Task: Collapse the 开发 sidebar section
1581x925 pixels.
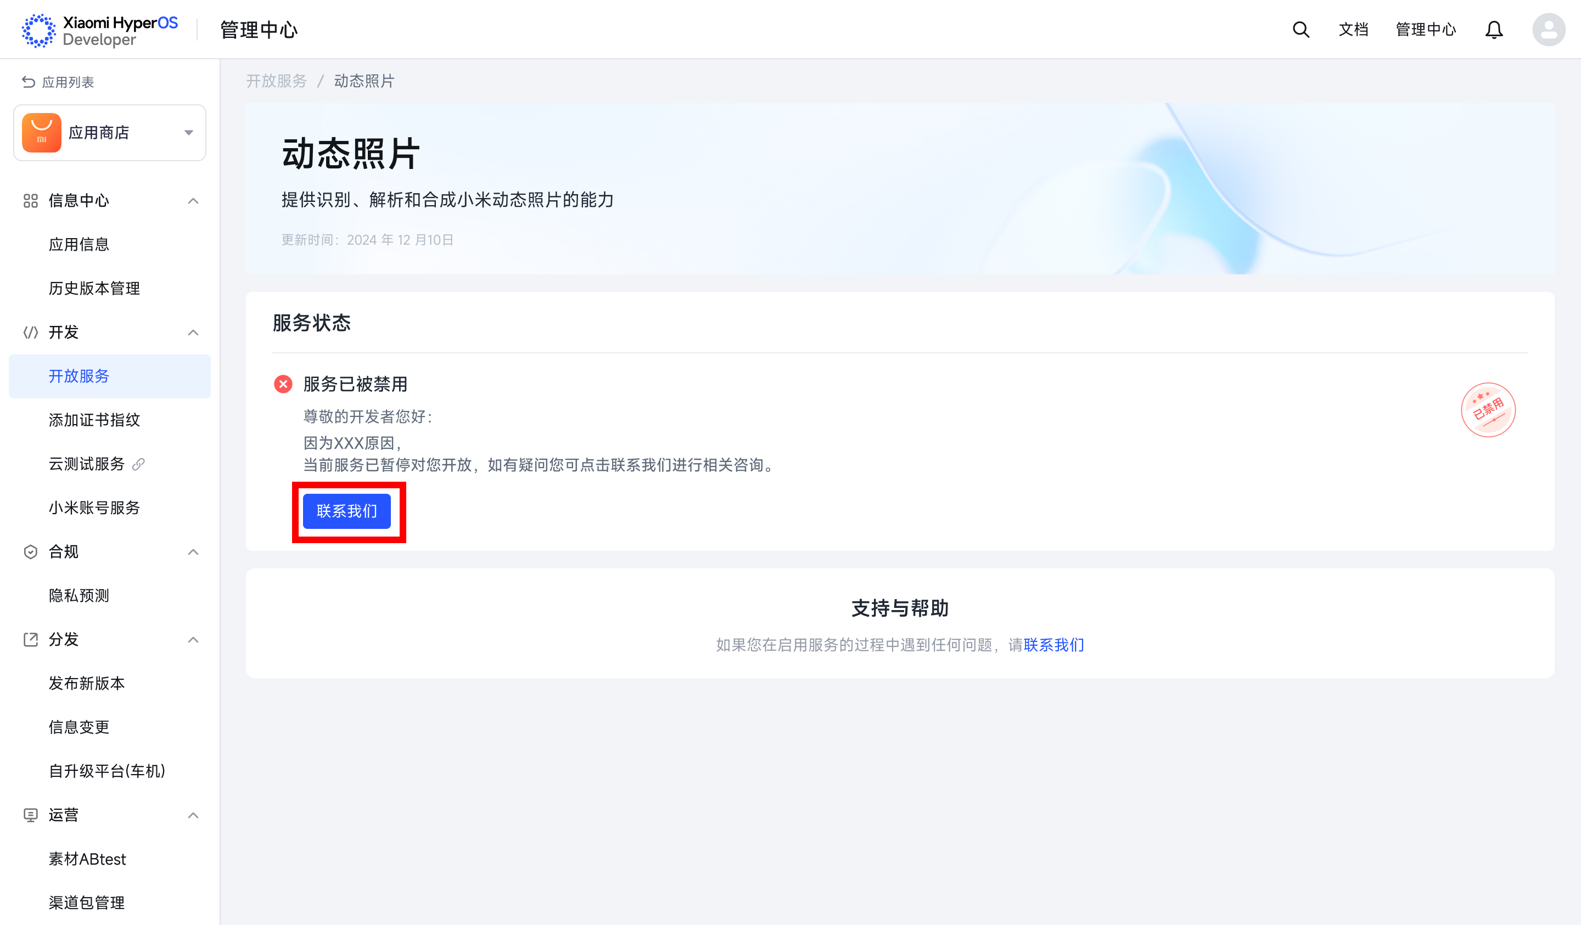Action: [x=193, y=332]
